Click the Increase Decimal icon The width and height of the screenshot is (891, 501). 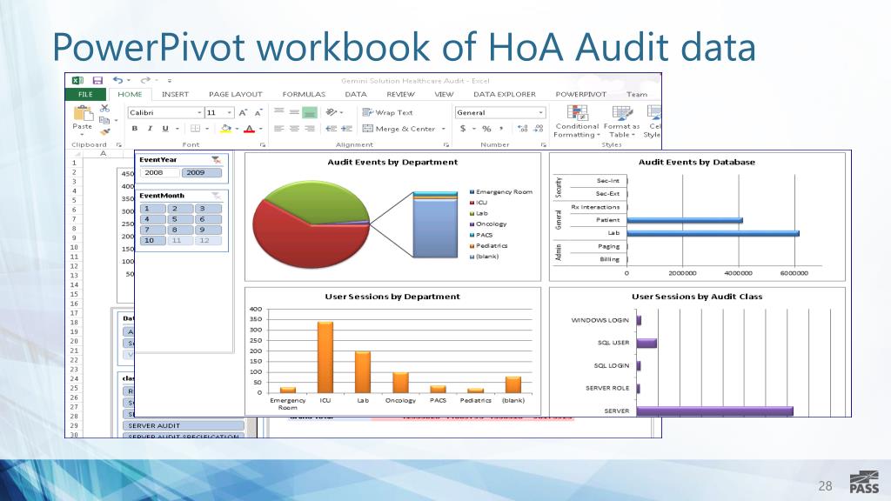point(523,129)
